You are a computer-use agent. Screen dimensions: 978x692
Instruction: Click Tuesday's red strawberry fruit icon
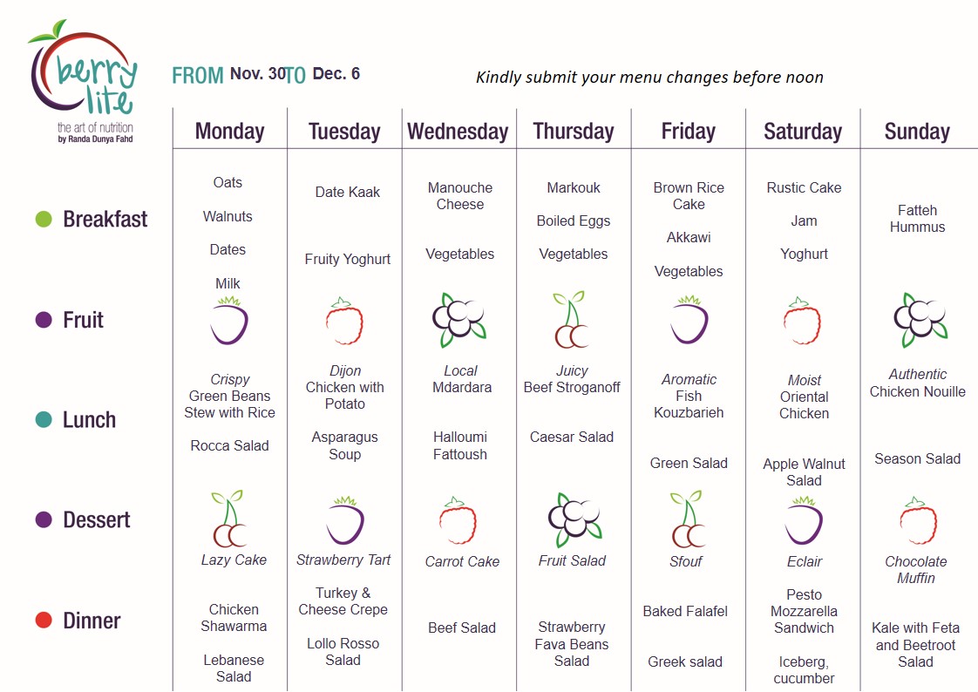tap(344, 321)
